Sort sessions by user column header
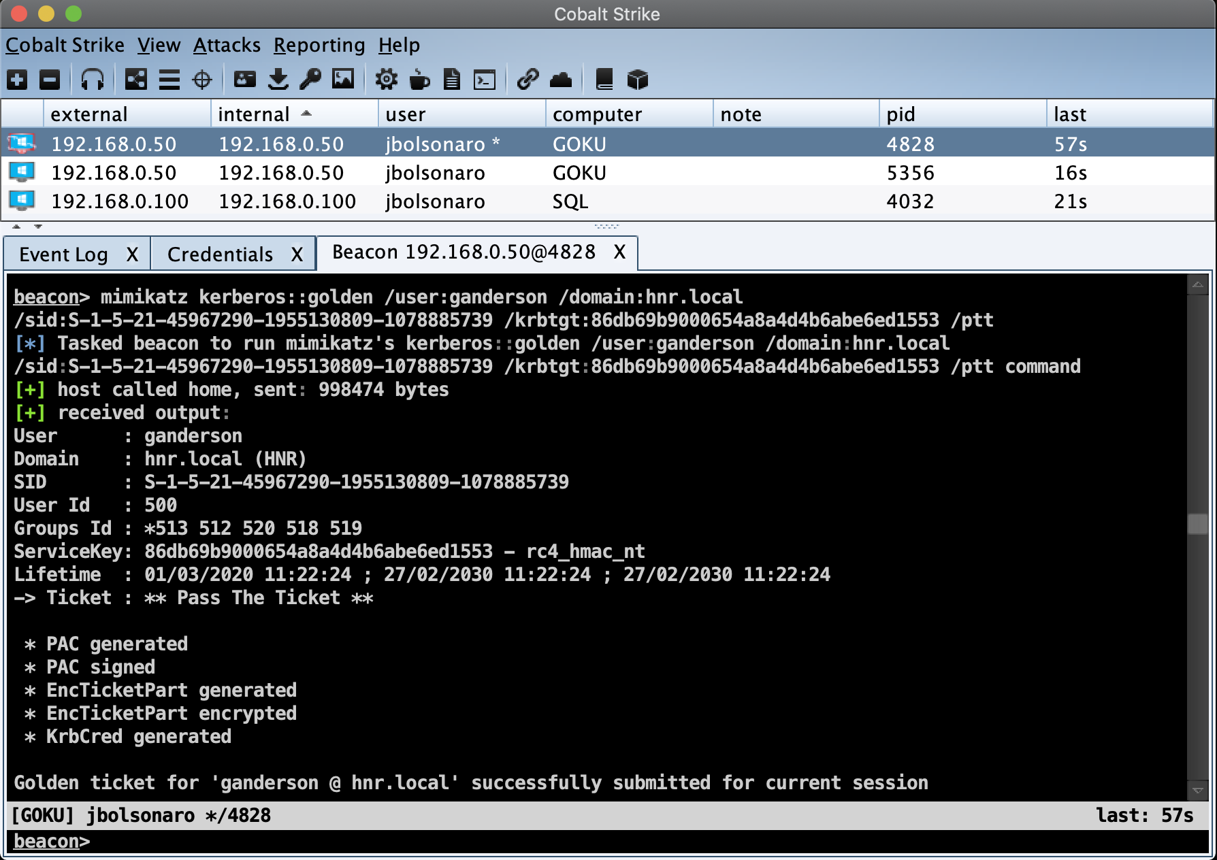1217x860 pixels. 461,114
